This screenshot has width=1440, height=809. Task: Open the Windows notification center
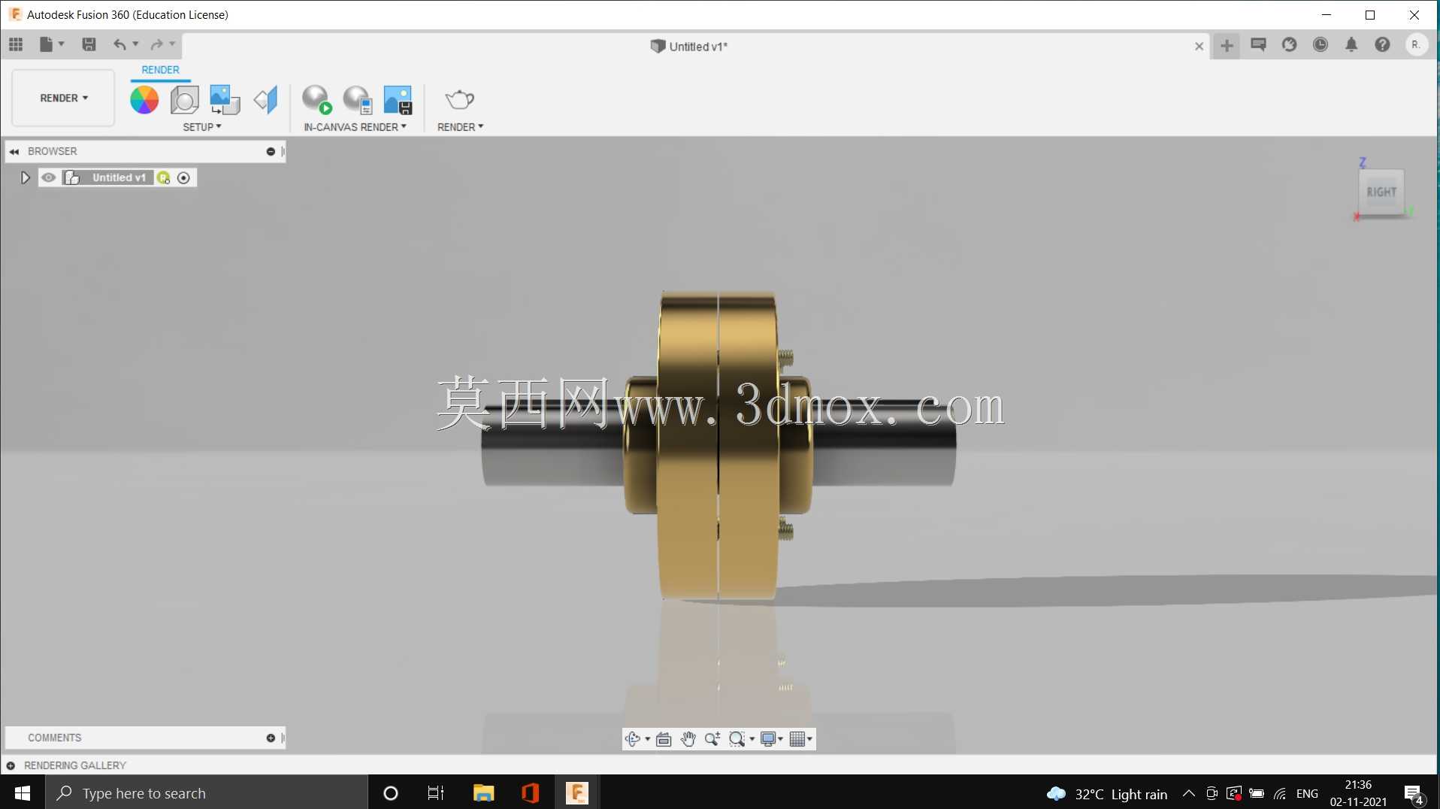click(1414, 793)
